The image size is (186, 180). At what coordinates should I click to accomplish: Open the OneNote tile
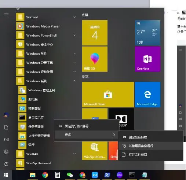[x=147, y=59]
